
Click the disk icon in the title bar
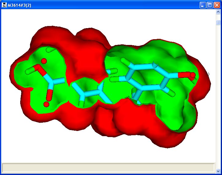(x=4, y=5)
